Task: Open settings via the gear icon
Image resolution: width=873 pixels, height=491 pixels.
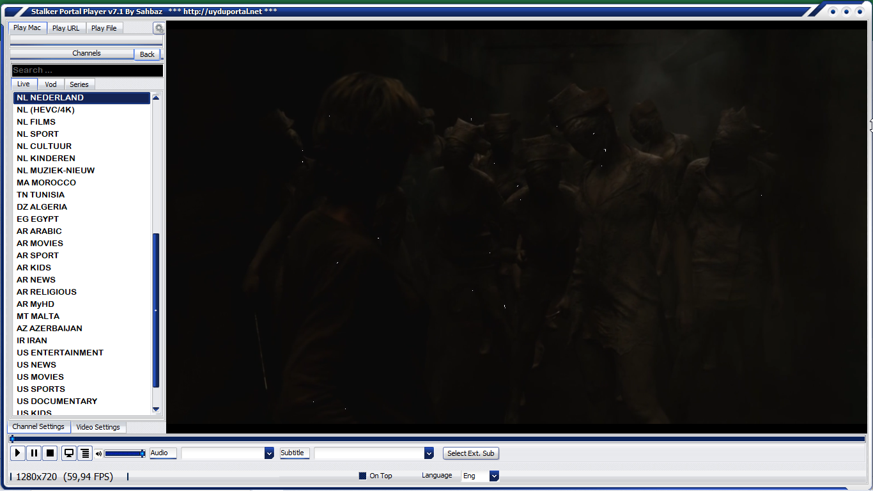Action: [x=159, y=29]
